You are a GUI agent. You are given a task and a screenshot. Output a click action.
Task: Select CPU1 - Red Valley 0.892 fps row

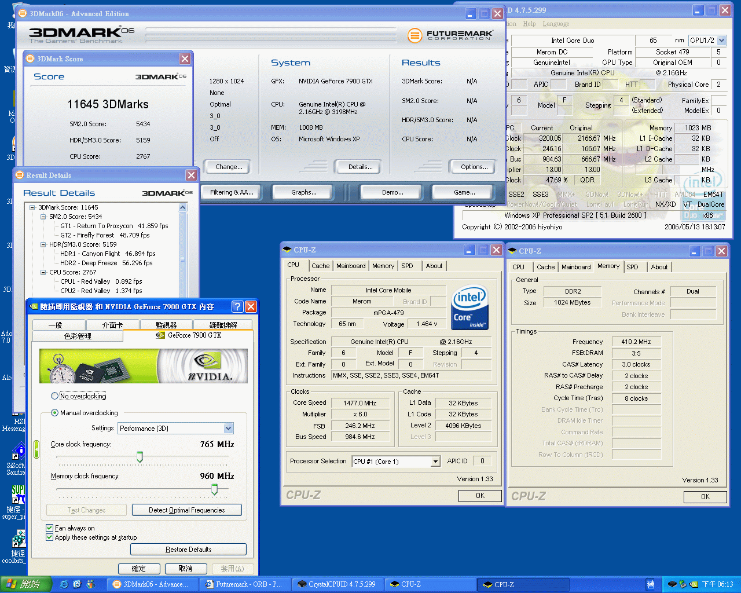[x=101, y=281]
